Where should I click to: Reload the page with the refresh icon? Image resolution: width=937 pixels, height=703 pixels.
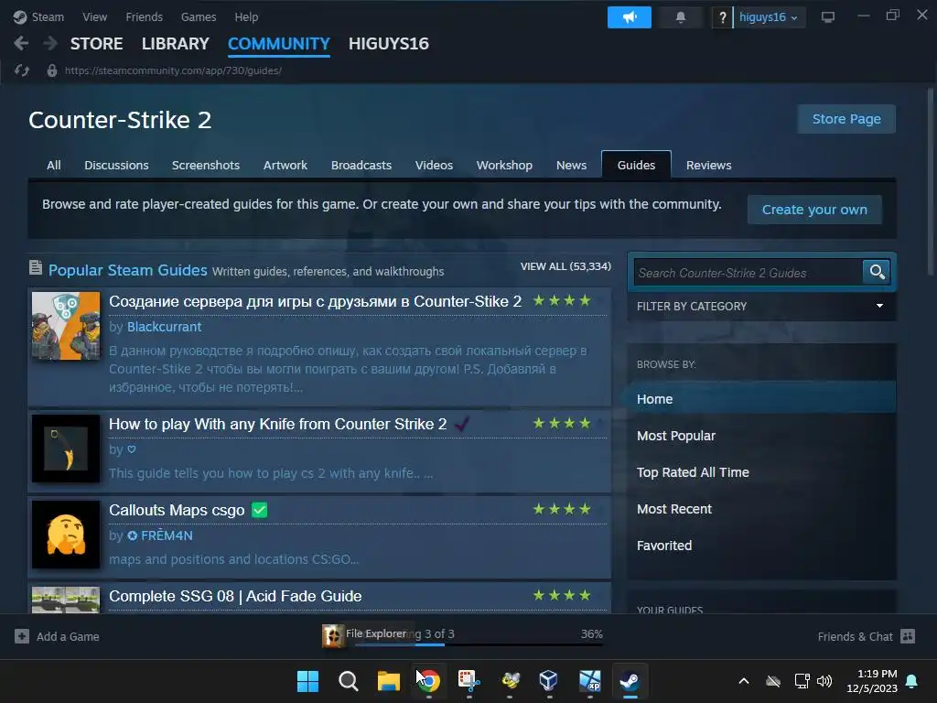[x=22, y=70]
